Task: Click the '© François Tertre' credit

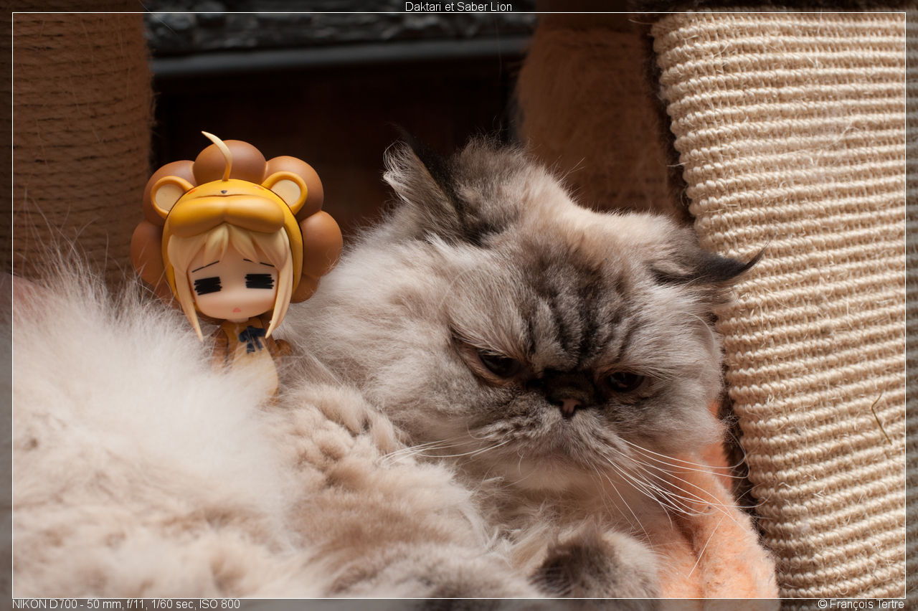Action: [x=861, y=604]
